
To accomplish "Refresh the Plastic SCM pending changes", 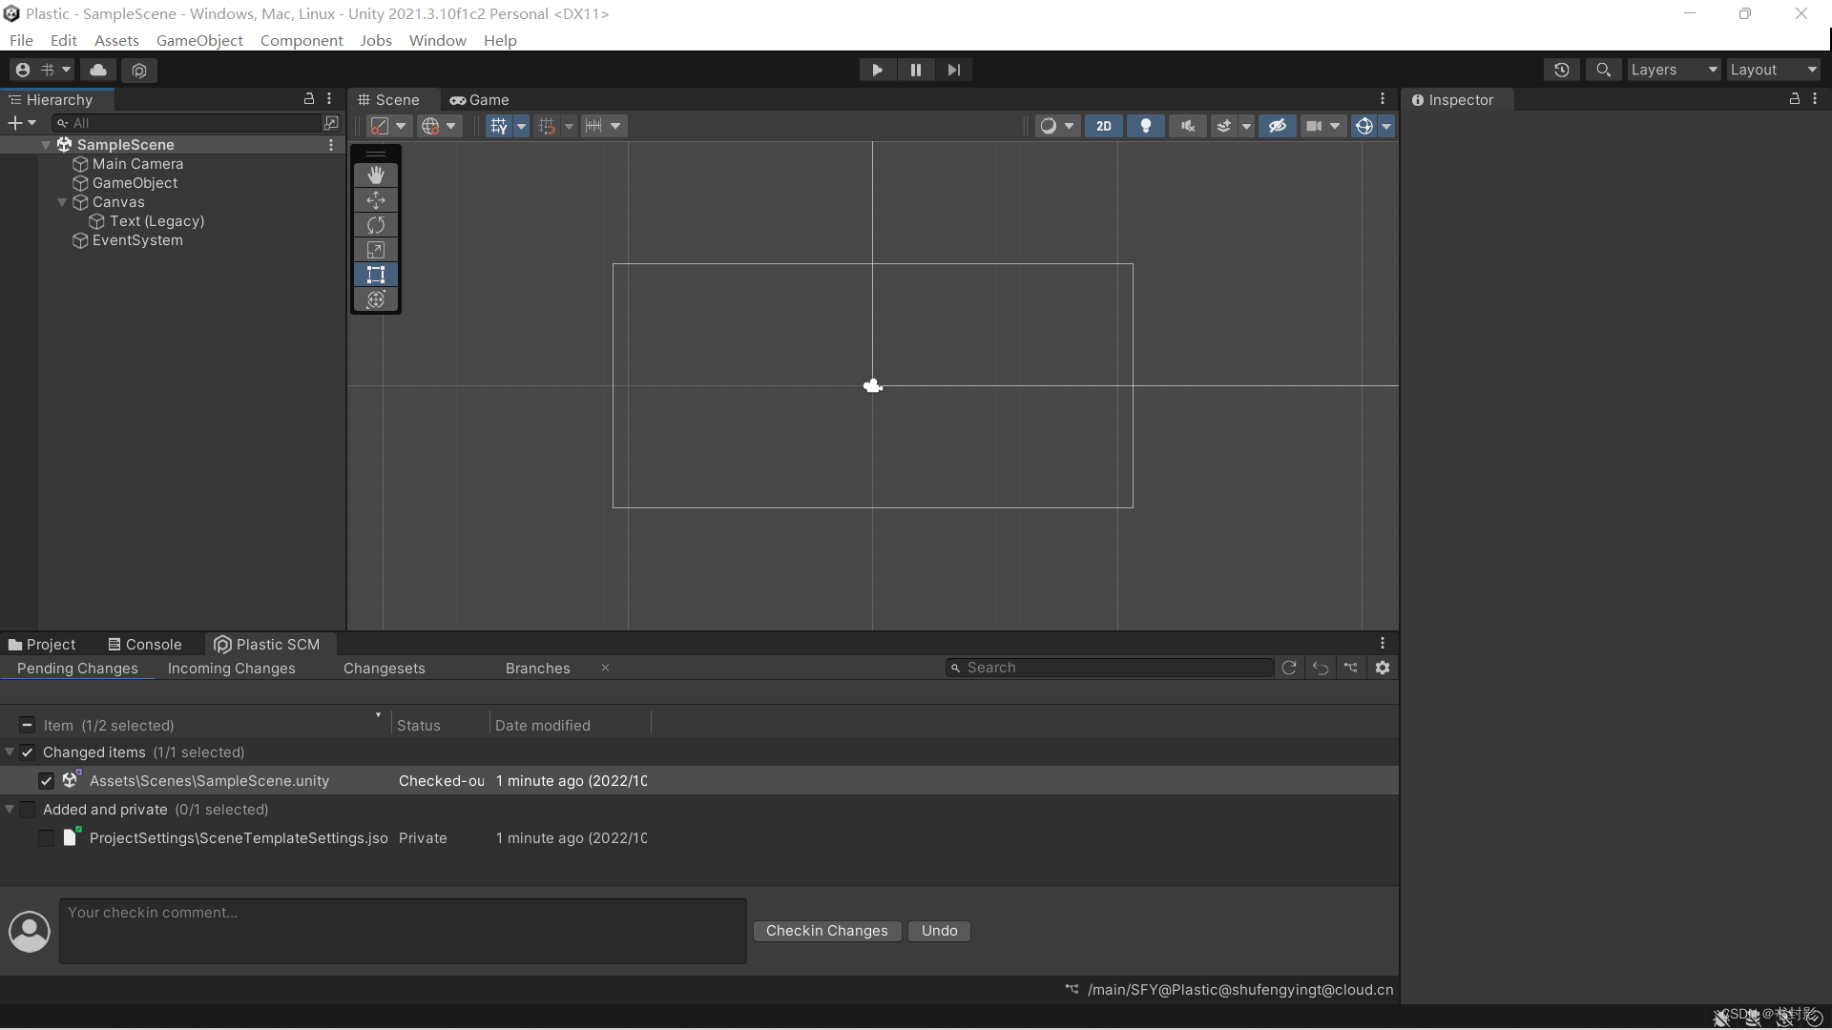I will (x=1289, y=668).
